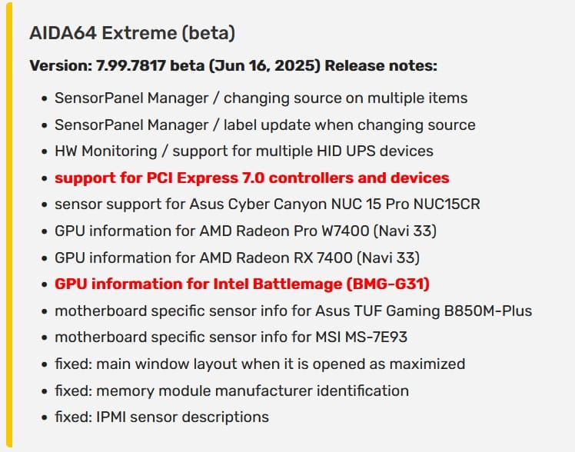
Task: Select the Asus Cyber Canyon NUC 15 line
Action: coord(268,204)
